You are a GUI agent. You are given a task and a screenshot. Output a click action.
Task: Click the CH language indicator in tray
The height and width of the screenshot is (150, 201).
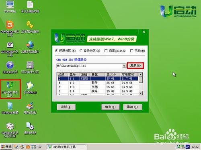(188, 147)
